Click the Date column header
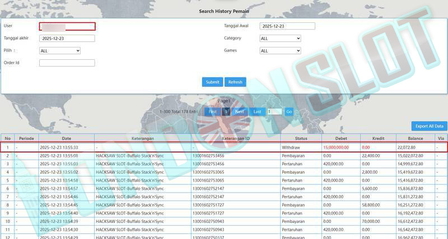The width and height of the screenshot is (448, 239). pyautogui.click(x=66, y=138)
